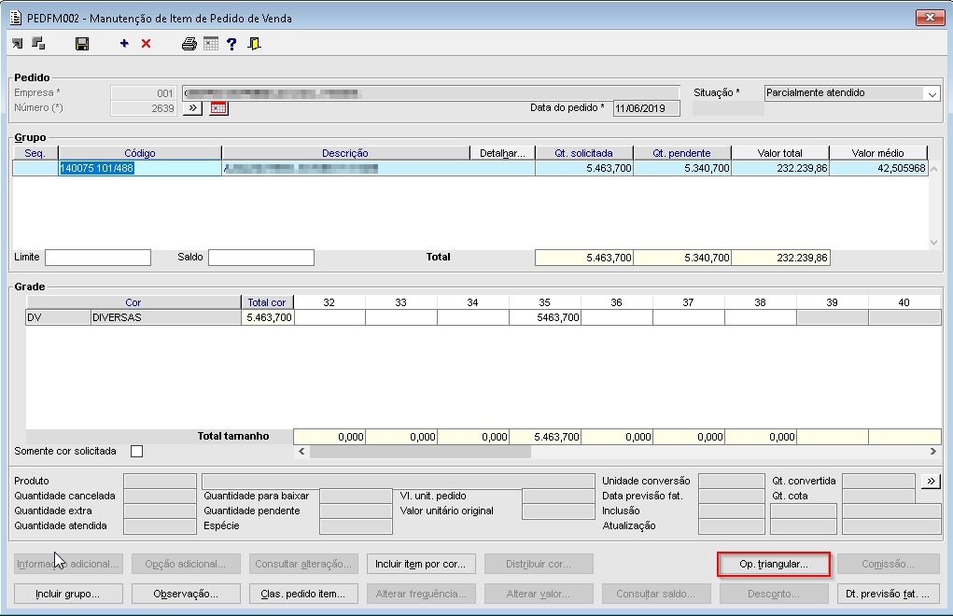
Task: Click the DV color code cell
Action: point(59,317)
